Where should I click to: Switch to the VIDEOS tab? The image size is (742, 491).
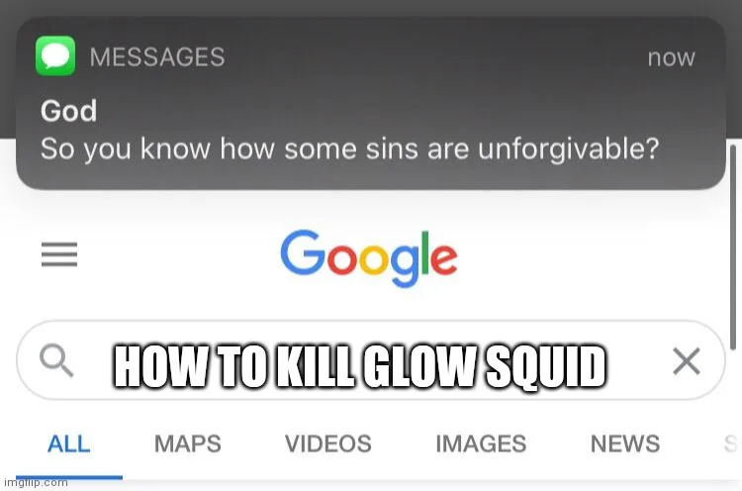(327, 444)
